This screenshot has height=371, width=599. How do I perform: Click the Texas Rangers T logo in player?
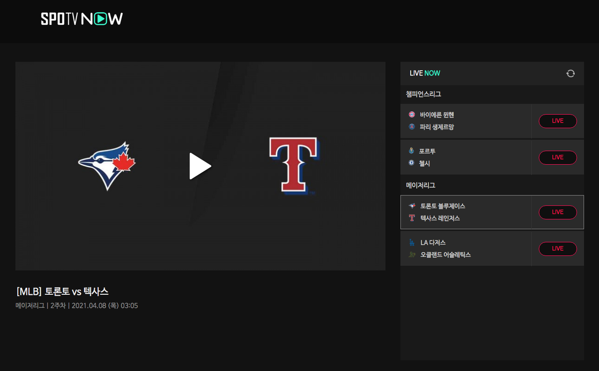click(294, 166)
